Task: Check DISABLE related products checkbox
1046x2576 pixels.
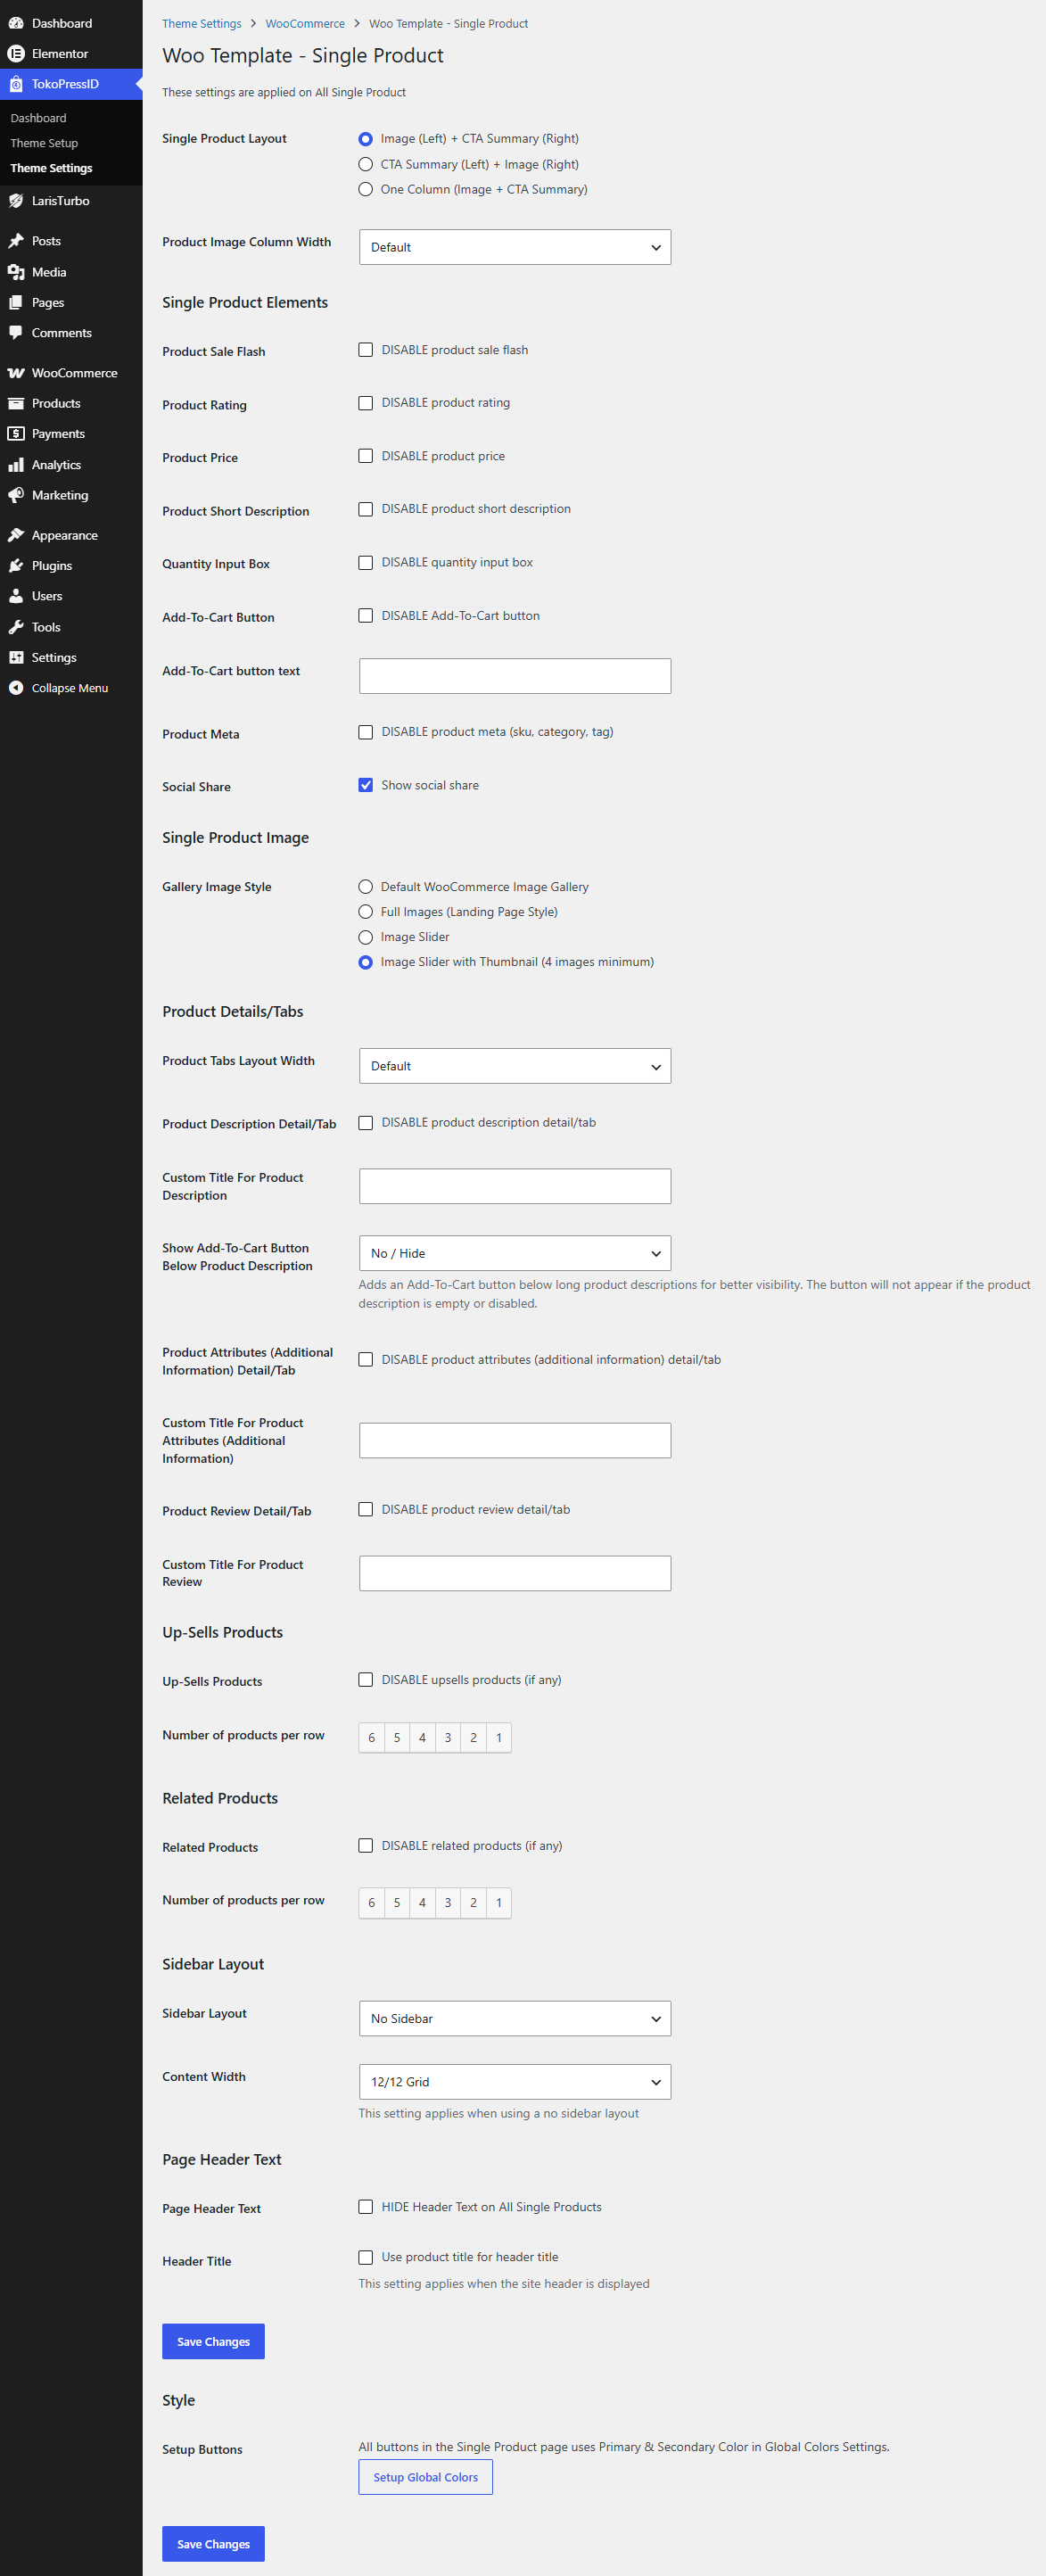Action: tap(366, 1846)
